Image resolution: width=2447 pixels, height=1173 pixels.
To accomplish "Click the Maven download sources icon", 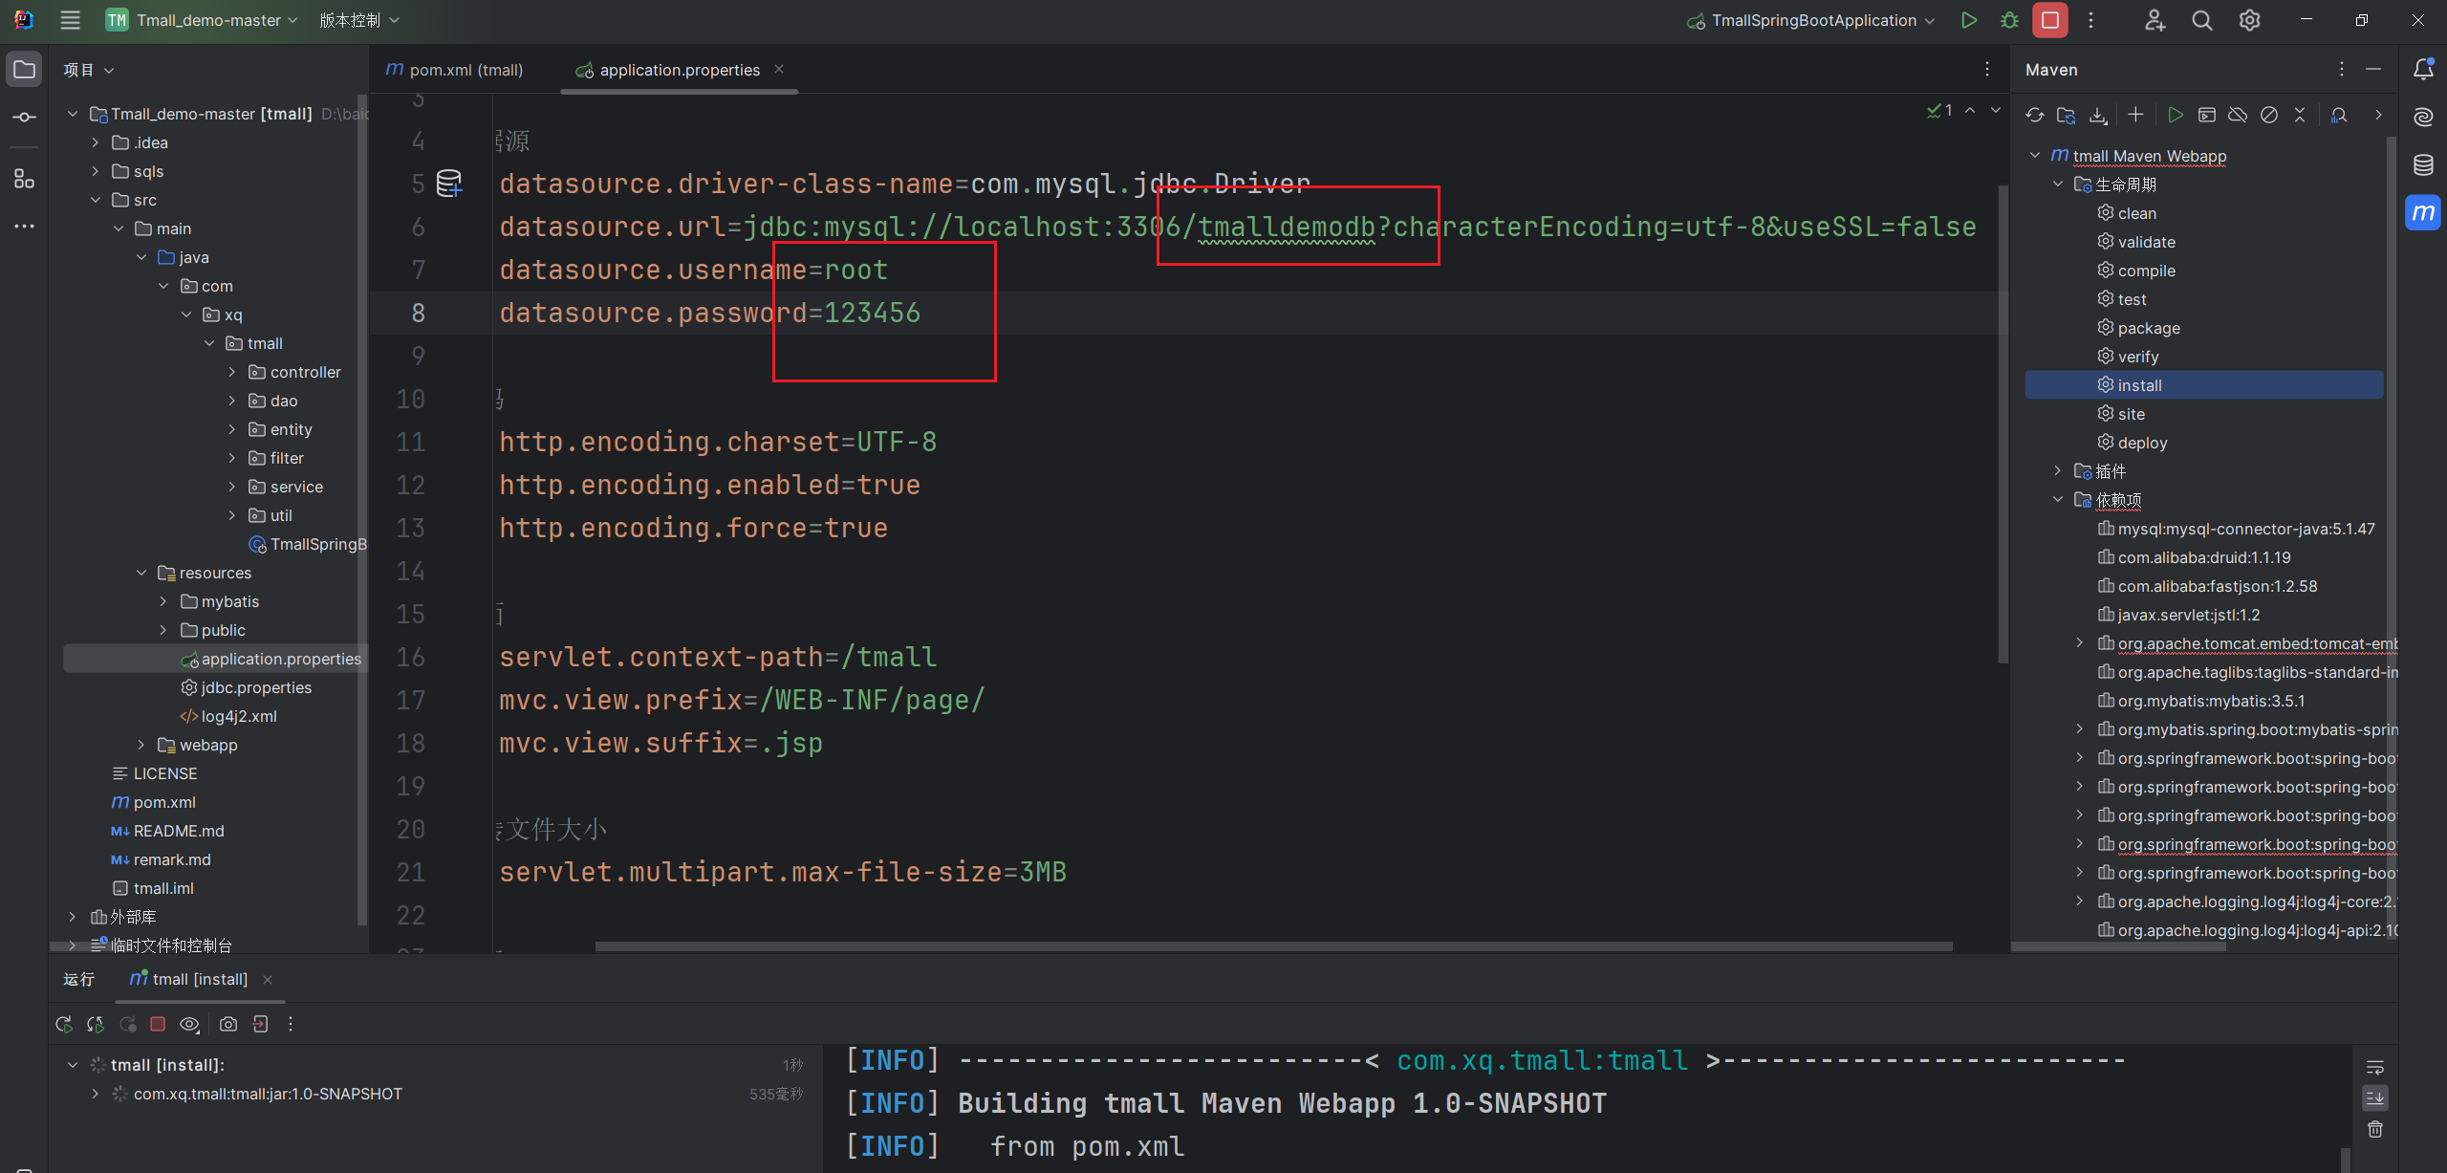I will click(2098, 115).
